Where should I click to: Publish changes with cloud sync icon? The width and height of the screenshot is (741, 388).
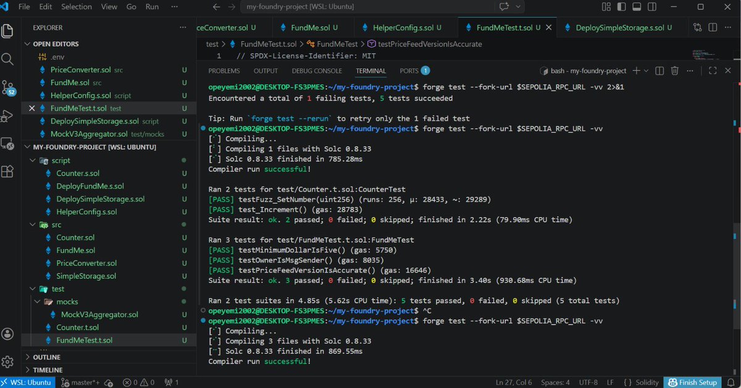click(x=109, y=382)
